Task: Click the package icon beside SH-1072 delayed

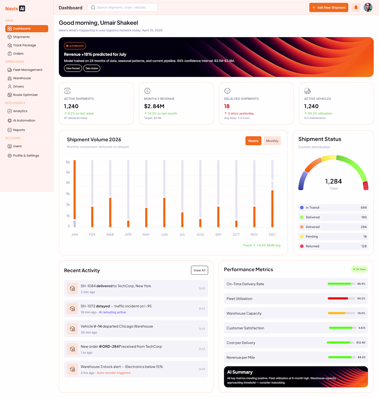Action: pyautogui.click(x=72, y=309)
